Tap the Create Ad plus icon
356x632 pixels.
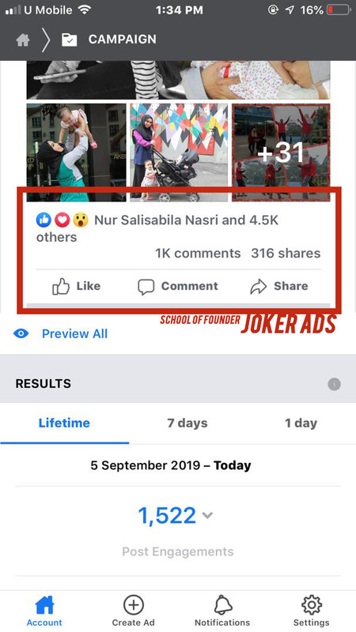[133, 605]
